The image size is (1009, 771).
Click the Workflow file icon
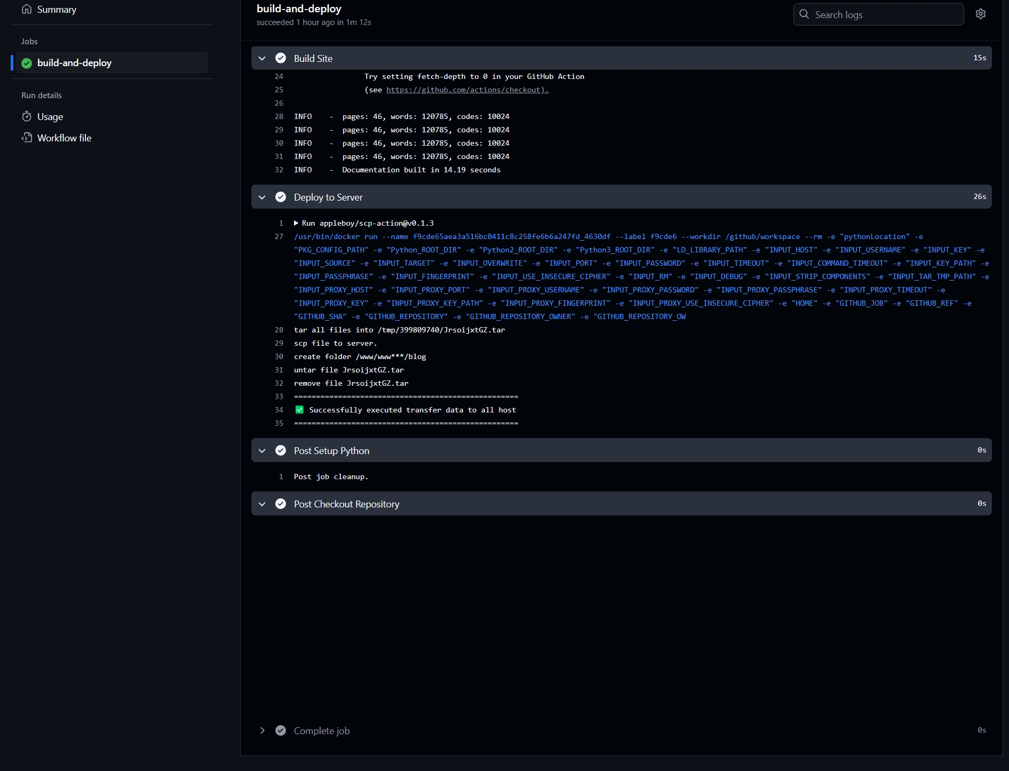[x=27, y=138]
